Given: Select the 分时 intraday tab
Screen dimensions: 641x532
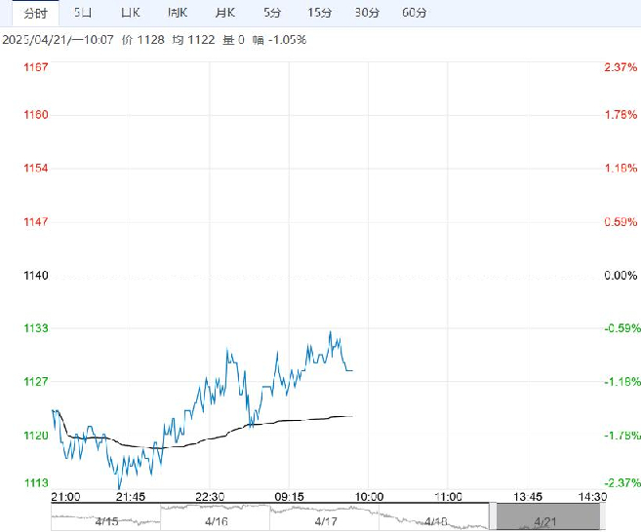Looking at the screenshot, I should 35,14.
